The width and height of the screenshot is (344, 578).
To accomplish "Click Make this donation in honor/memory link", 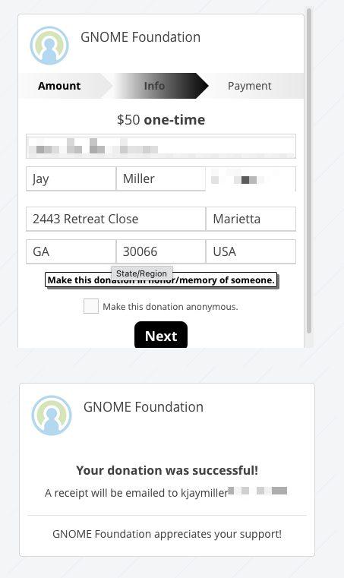I will 161,280.
